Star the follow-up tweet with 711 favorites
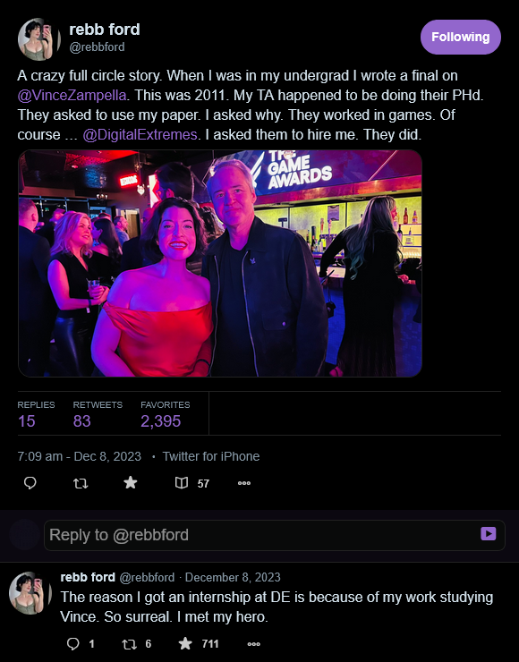519x662 pixels. point(185,643)
